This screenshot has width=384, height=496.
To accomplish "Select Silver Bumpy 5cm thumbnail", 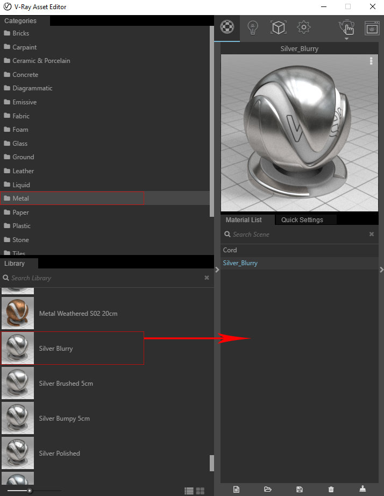I will [18, 418].
